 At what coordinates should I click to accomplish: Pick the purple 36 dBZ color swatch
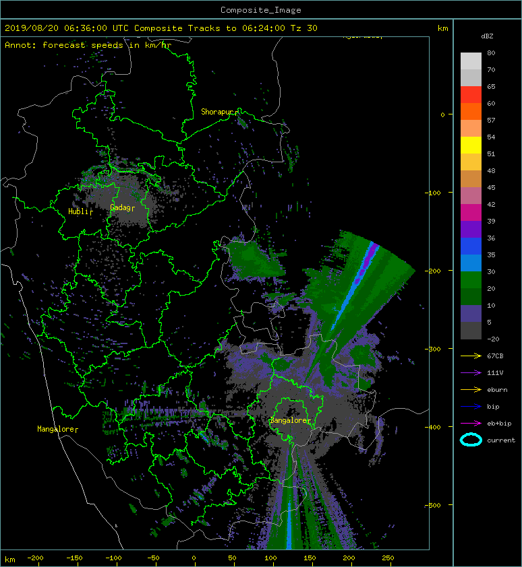[x=471, y=230]
